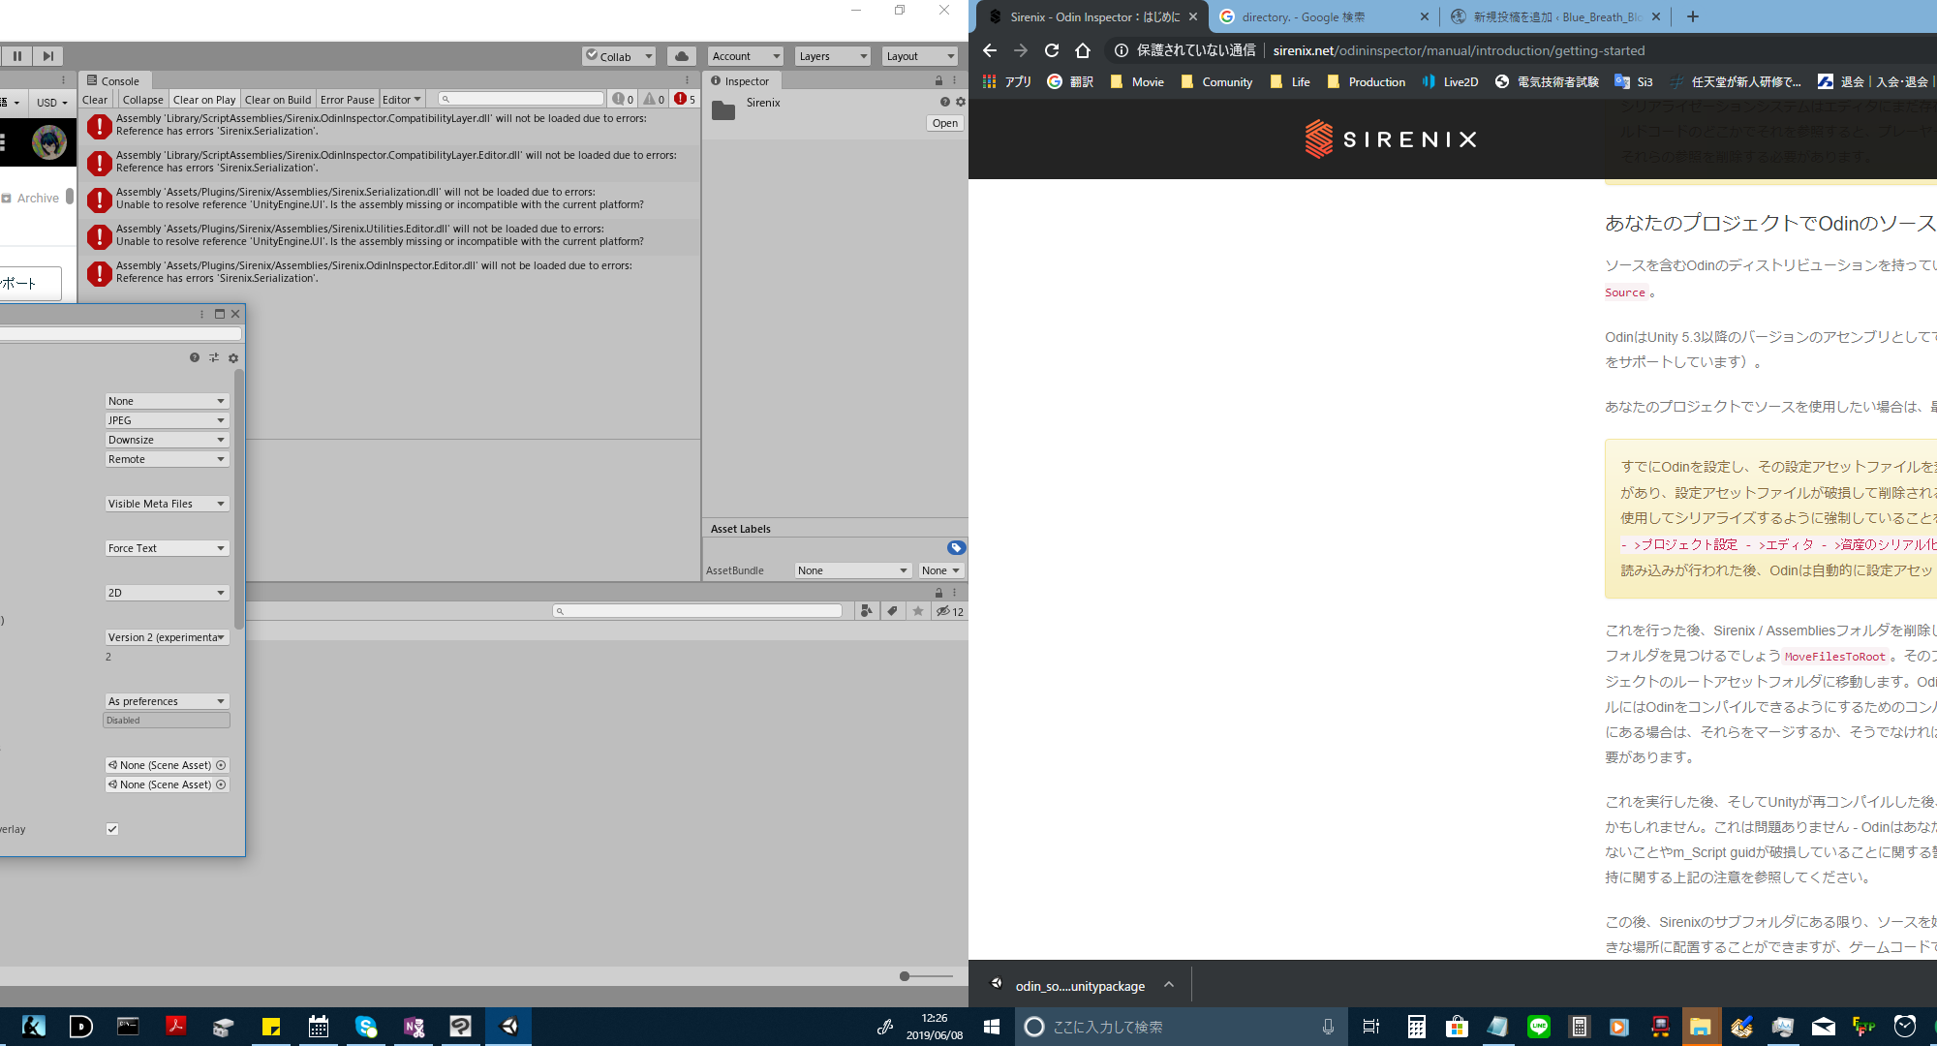Click the Sirenix folder icon in Inspector
1937x1046 pixels.
click(x=723, y=110)
